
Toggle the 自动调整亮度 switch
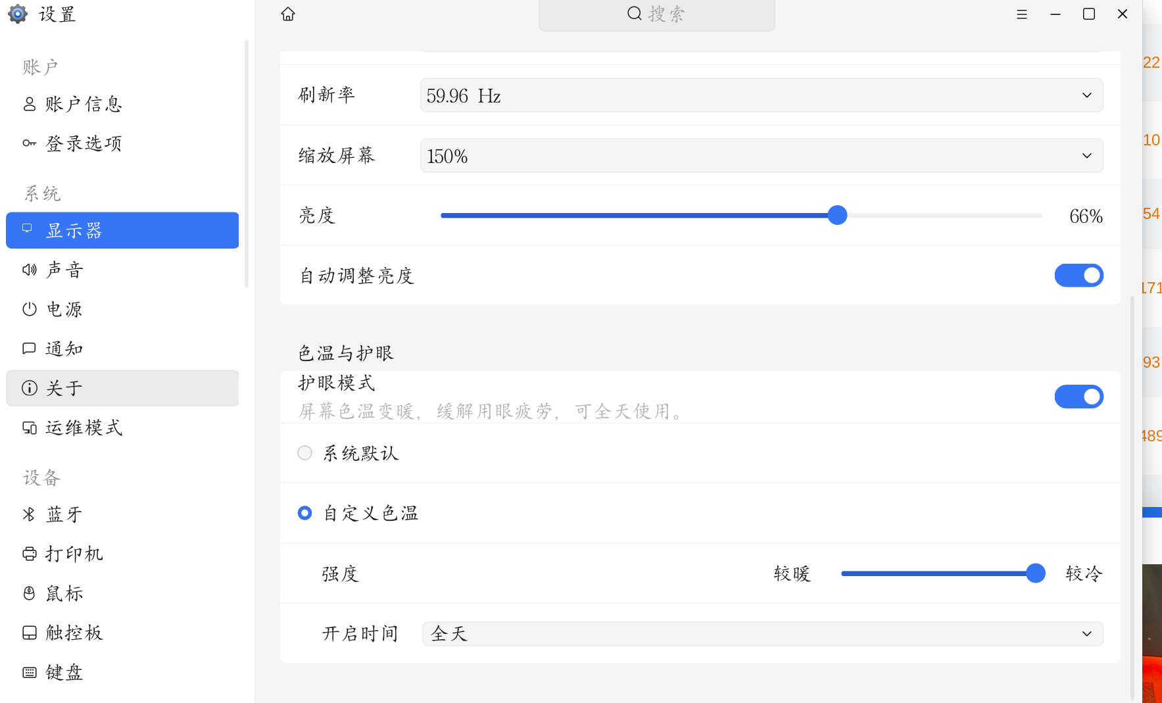[1078, 276]
